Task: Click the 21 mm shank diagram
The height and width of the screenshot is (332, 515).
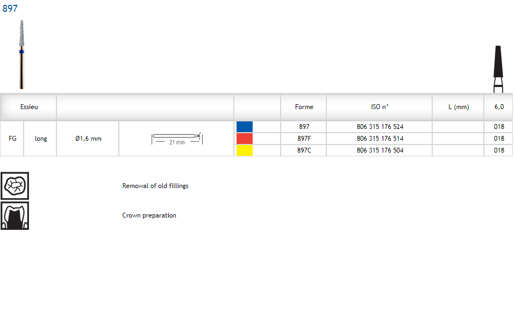Action: coord(176,139)
